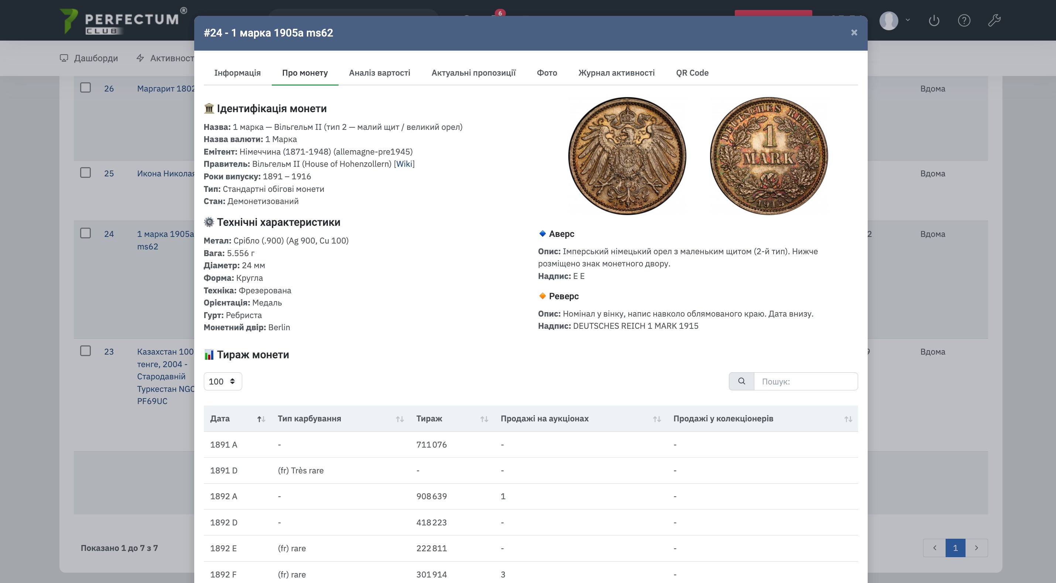The height and width of the screenshot is (583, 1056).
Task: Open the help question mark icon
Action: point(964,20)
